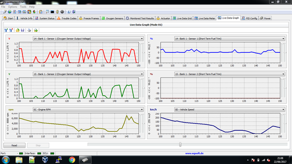Screen dimensions: 292x164
Task: Open the Help menu
Action: click(32, 7)
